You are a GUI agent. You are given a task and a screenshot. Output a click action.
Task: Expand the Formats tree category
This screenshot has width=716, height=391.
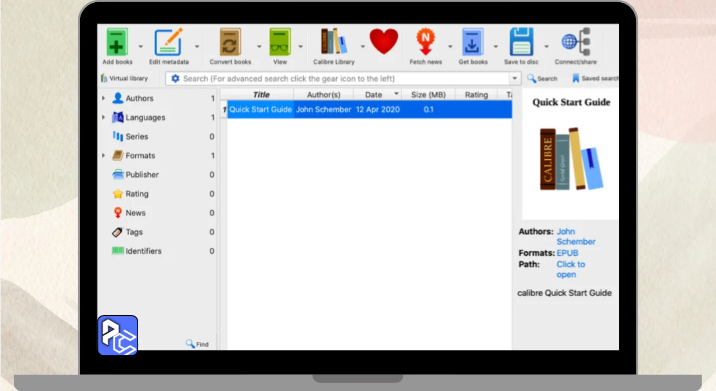pyautogui.click(x=103, y=156)
